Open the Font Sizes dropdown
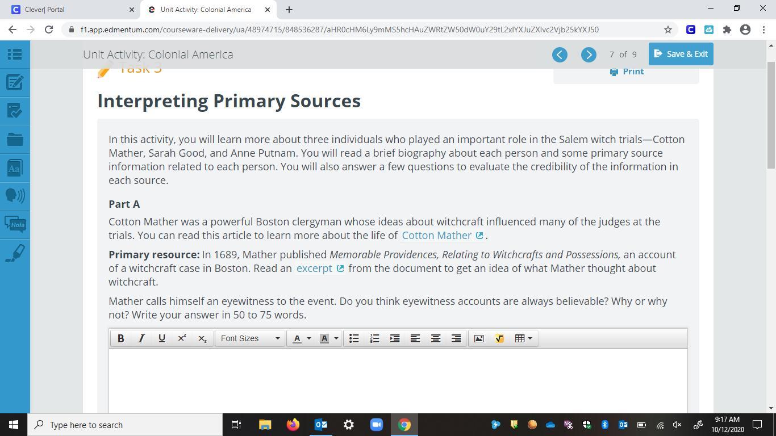This screenshot has height=436, width=776. (250, 338)
